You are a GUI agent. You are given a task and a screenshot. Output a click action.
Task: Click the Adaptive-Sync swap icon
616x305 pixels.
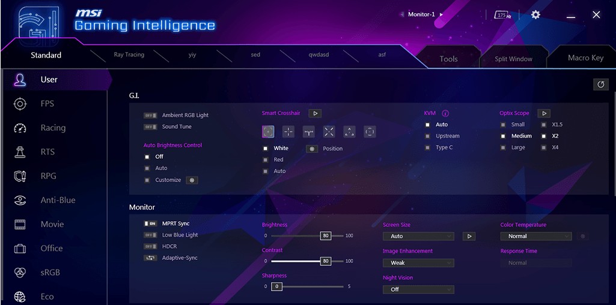[150, 258]
